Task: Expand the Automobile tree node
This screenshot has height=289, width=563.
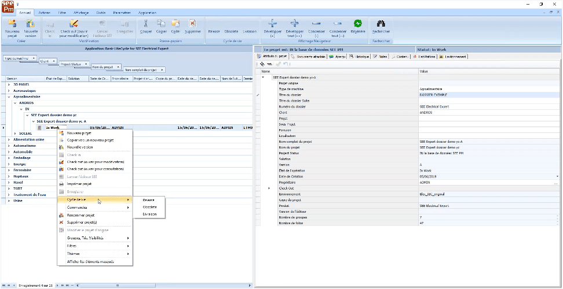Action: click(9, 152)
